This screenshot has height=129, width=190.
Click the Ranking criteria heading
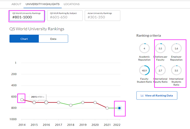point(149,36)
